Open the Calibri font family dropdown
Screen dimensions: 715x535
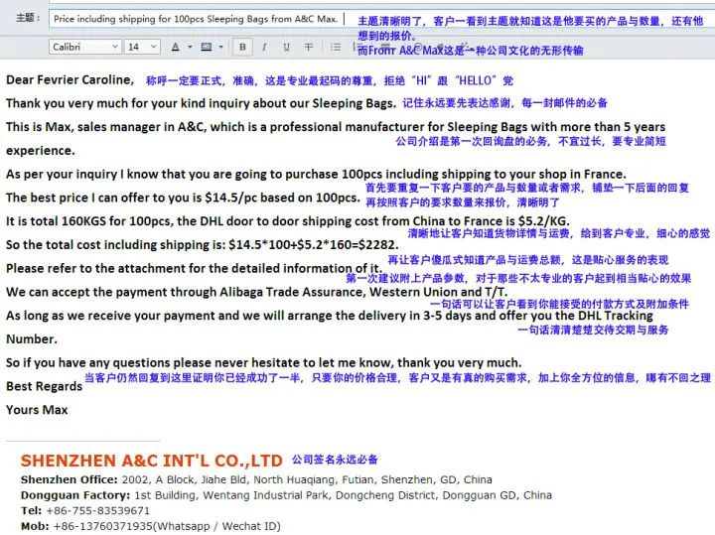(x=84, y=47)
